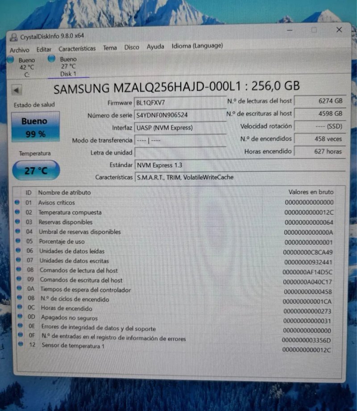This screenshot has width=357, height=411.
Task: Click raw value 0000000AF14D5C
Action: (x=307, y=272)
